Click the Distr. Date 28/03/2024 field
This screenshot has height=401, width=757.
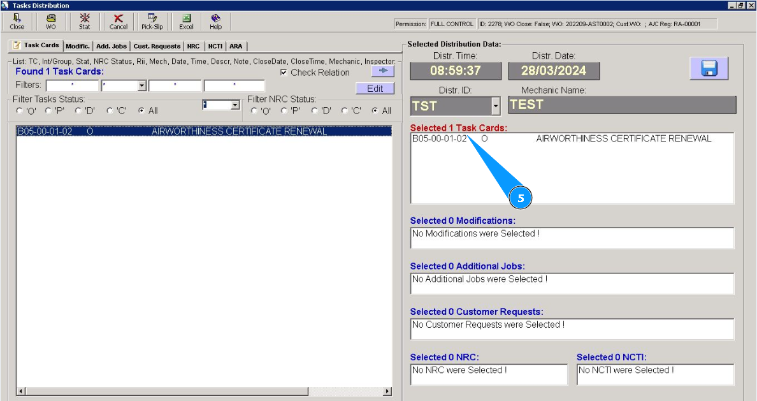coord(554,71)
